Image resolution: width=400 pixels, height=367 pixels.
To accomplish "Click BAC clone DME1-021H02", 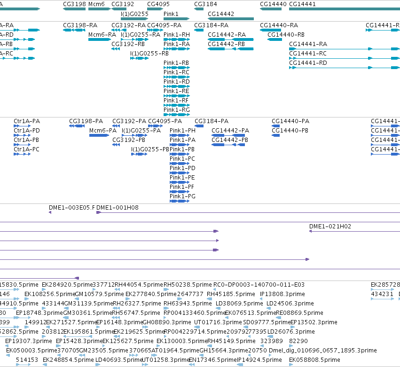I will point(354,231).
